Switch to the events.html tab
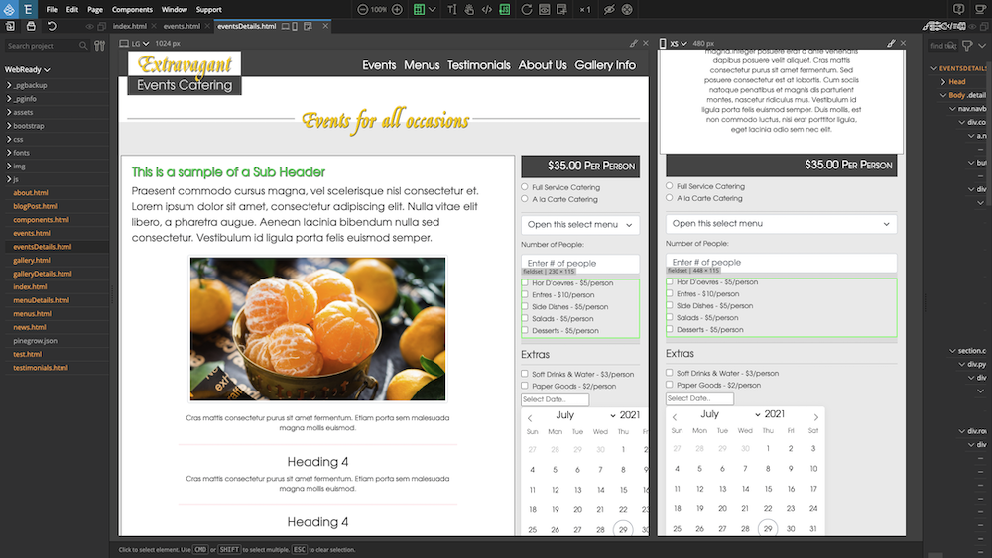 181,26
